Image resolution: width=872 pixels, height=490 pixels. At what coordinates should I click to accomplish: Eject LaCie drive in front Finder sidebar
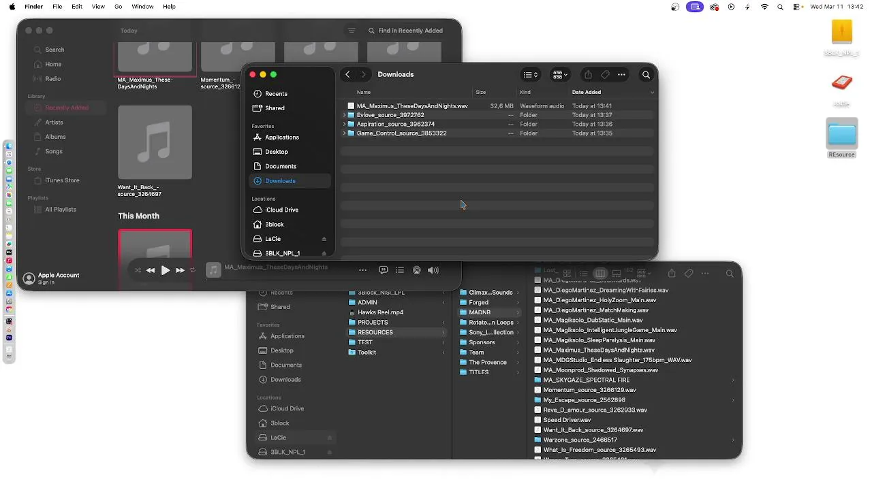tap(324, 239)
